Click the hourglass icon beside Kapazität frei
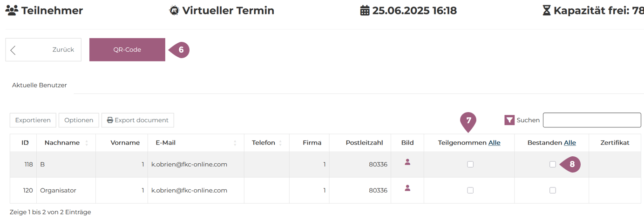 coord(547,10)
